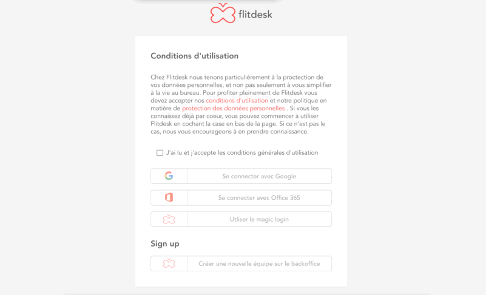
Task: Click the label J'ai lu et j'accepte les conditions
Action: tap(241, 152)
